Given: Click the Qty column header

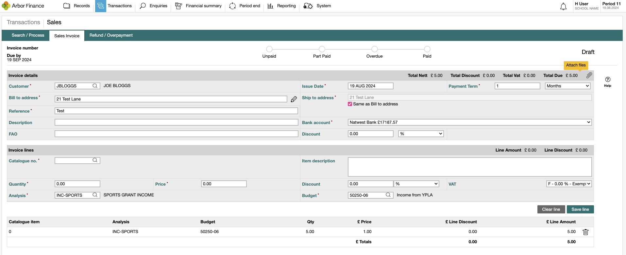Looking at the screenshot, I should point(311,222).
